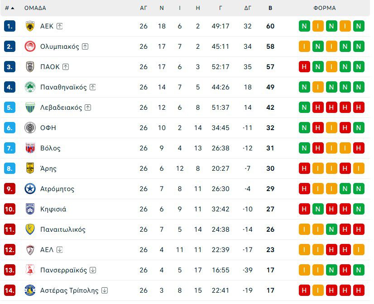
Task: Click the relegation arrow beside ΑΕΛ
Action: point(60,250)
